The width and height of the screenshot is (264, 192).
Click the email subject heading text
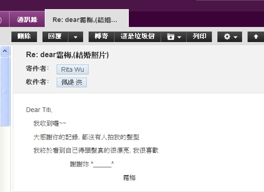(67, 55)
